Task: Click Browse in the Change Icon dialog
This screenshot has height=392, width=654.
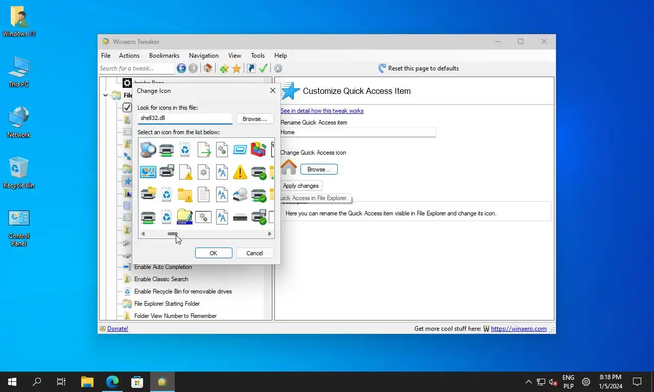Action: pos(255,119)
